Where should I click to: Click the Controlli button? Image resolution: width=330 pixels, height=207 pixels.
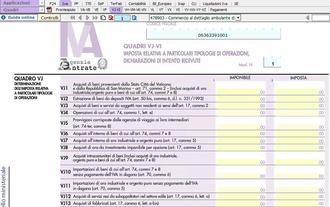click(50, 18)
